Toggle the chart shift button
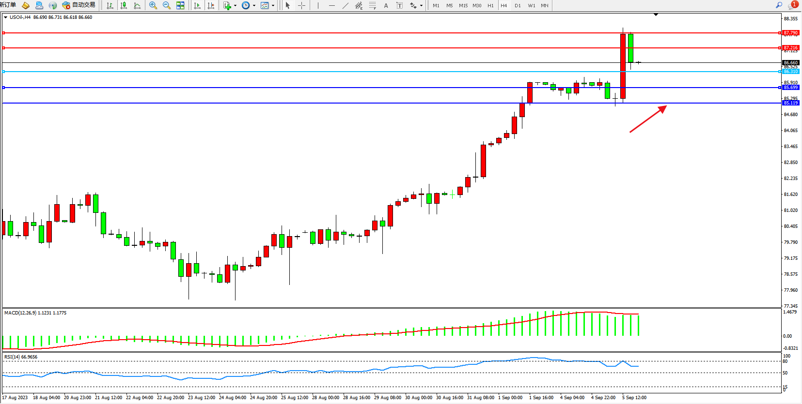802x404 pixels. (x=211, y=5)
